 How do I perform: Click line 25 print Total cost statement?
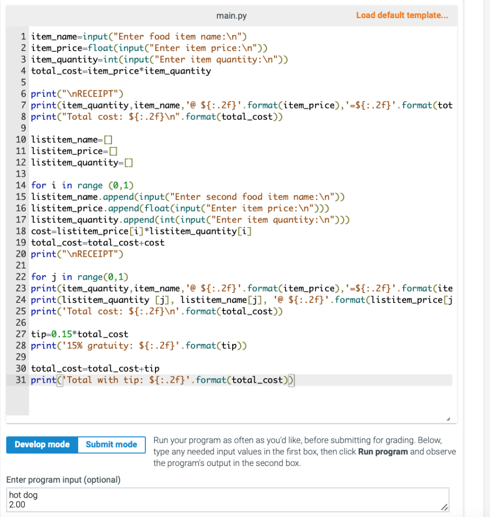(x=157, y=311)
